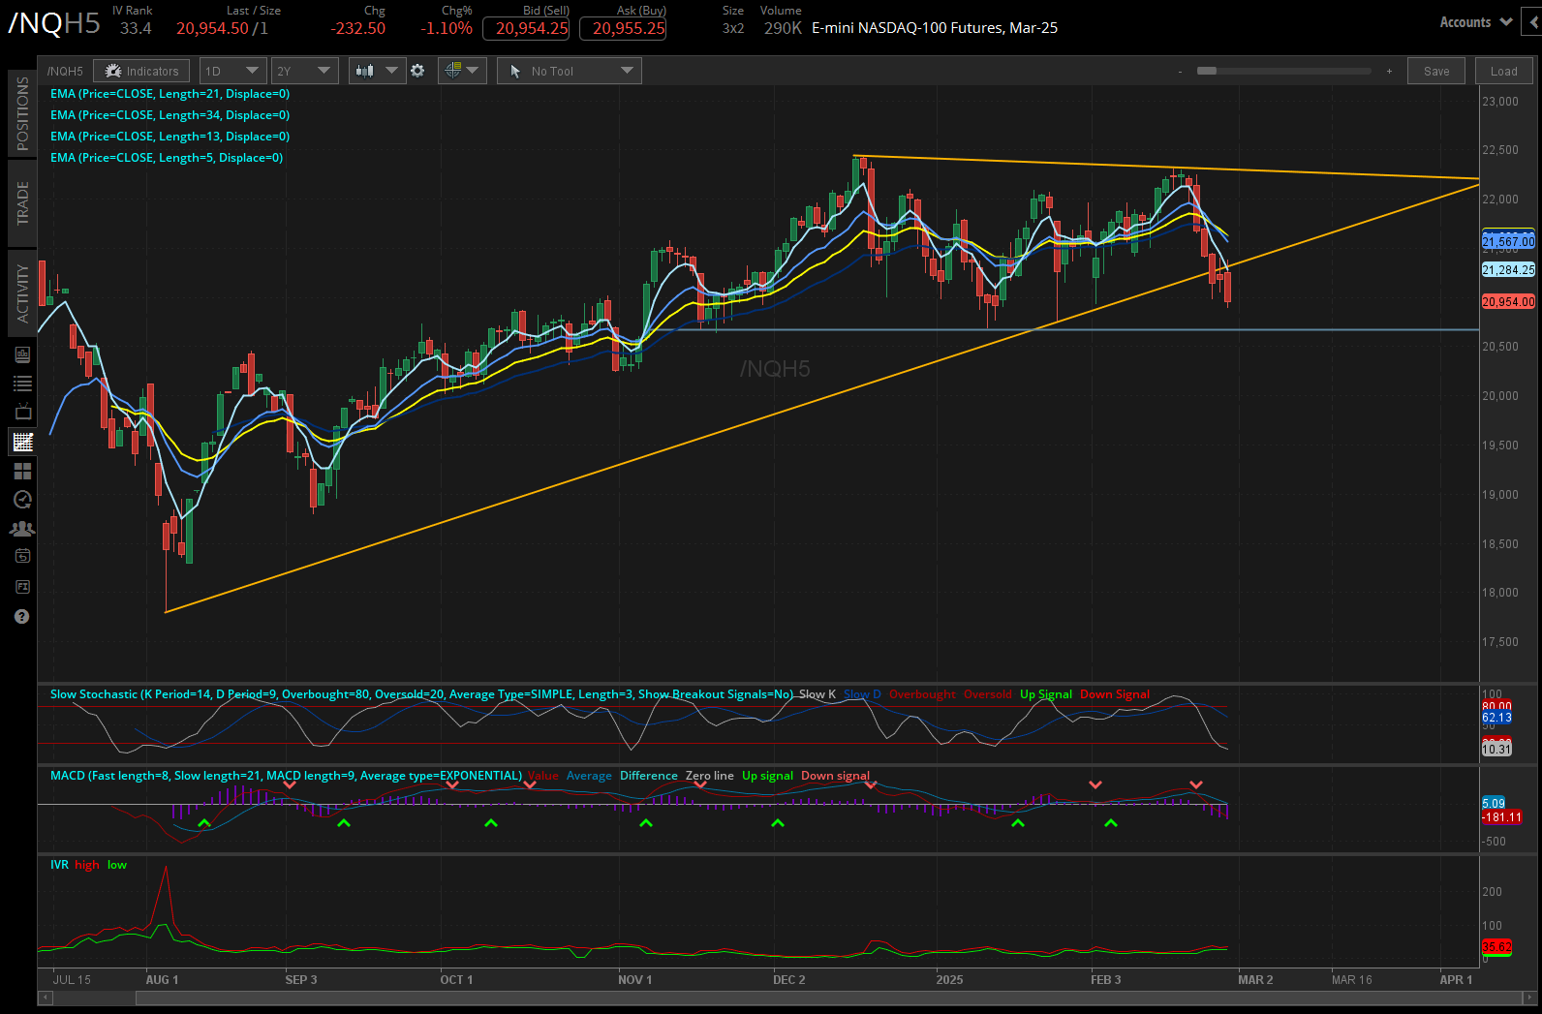Screen dimensions: 1542x1014
Task: Click the Save button
Action: coord(1436,71)
